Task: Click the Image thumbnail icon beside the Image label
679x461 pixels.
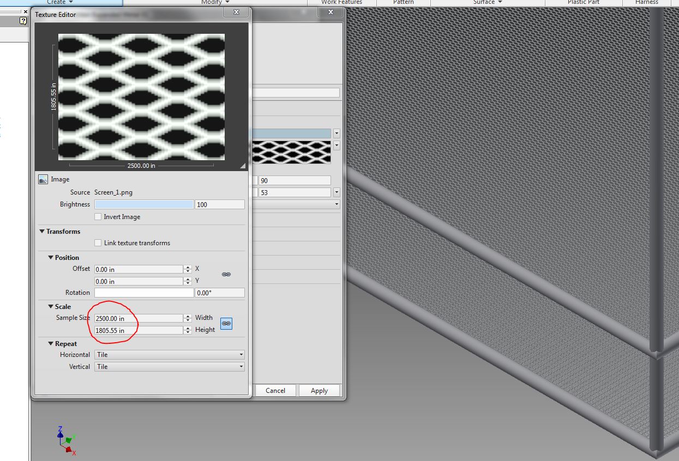Action: click(x=43, y=179)
